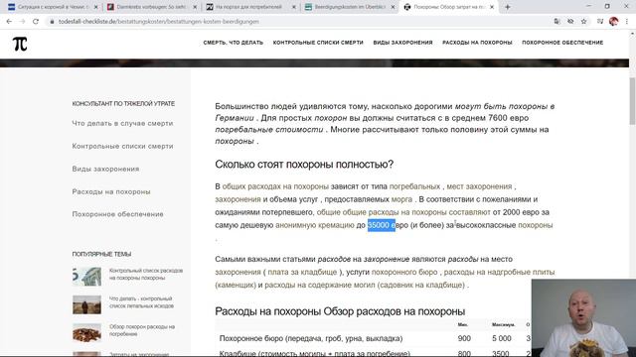The image size is (636, 357).
Task: Open 'Похоронное обеспечение' top nav item
Action: [562, 43]
